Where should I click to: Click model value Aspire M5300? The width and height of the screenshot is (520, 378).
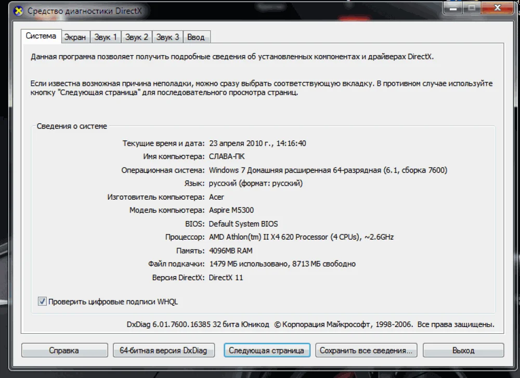pos(231,210)
